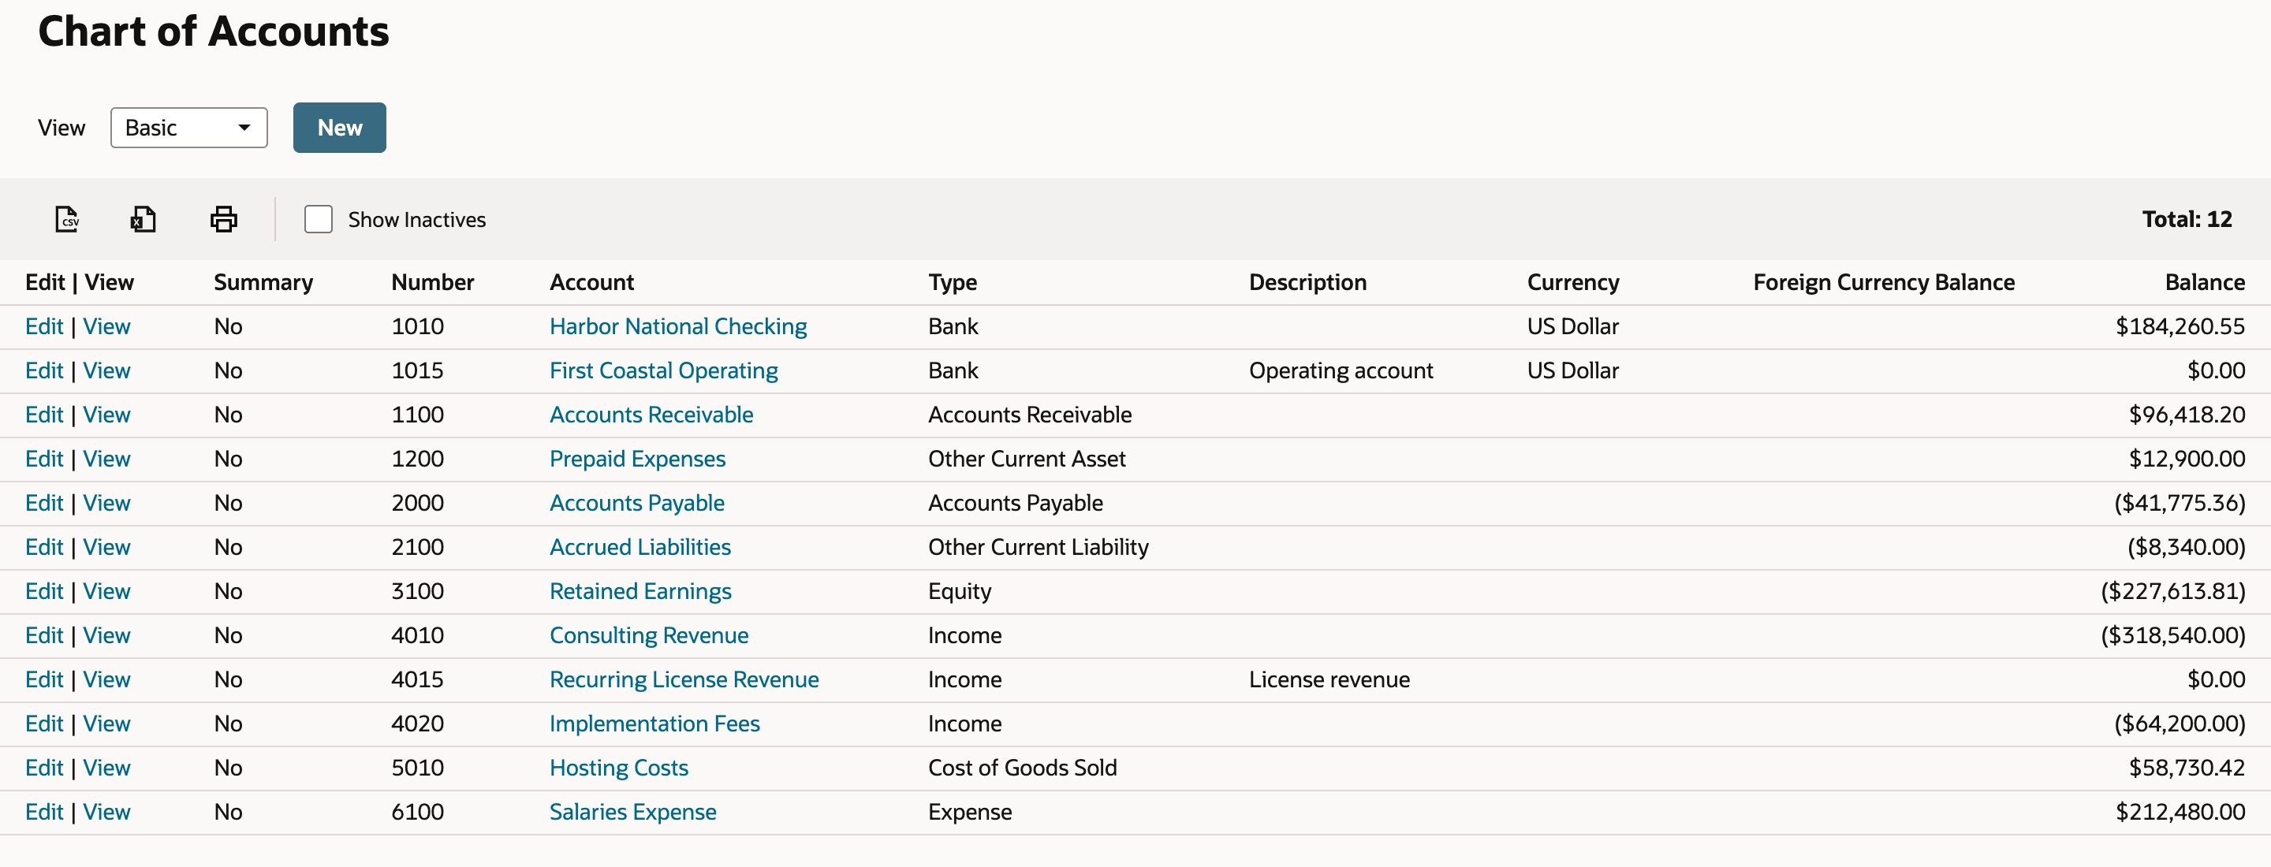Sort by the Type column header
Image resolution: width=2271 pixels, height=867 pixels.
[952, 282]
